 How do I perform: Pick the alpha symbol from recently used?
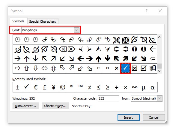click(153, 87)
